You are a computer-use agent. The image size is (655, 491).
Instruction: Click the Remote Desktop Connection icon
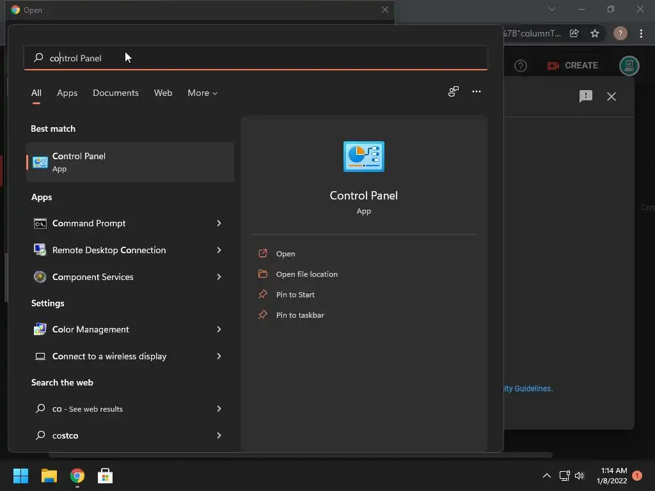coord(40,250)
